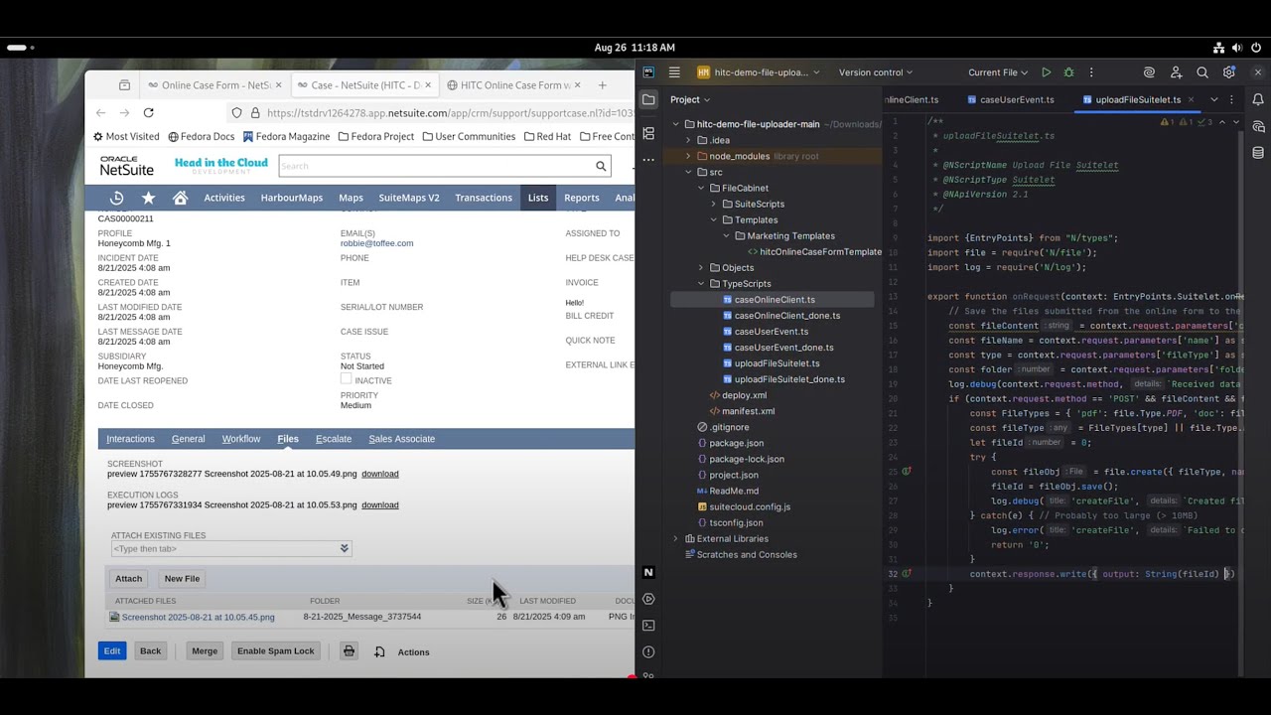Screen dimensions: 1271x715
Task: Open robbie@toffee.com email link
Action: [x=377, y=243]
